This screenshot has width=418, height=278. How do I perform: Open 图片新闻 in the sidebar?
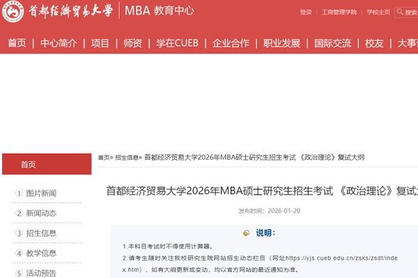coord(41,193)
